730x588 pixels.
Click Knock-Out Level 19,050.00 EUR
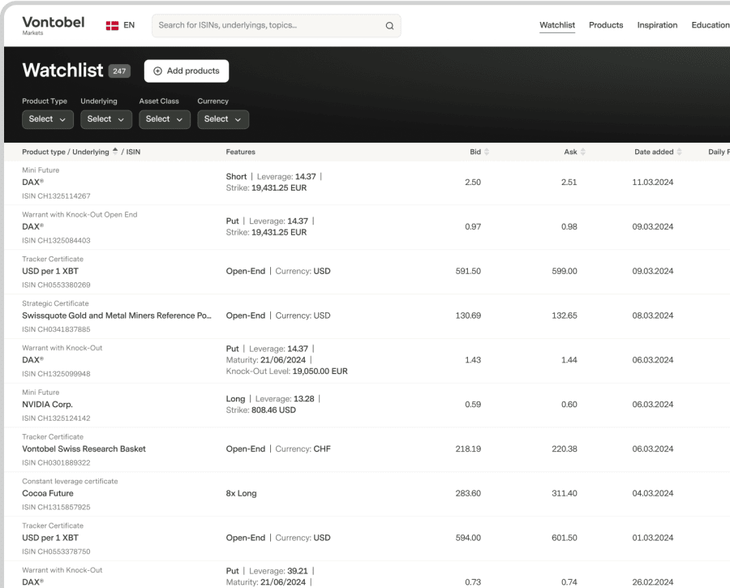[x=287, y=371]
